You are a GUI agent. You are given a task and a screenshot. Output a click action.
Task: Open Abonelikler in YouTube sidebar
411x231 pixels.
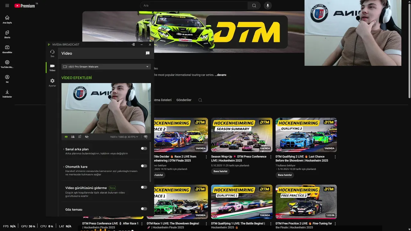[x=7, y=49]
